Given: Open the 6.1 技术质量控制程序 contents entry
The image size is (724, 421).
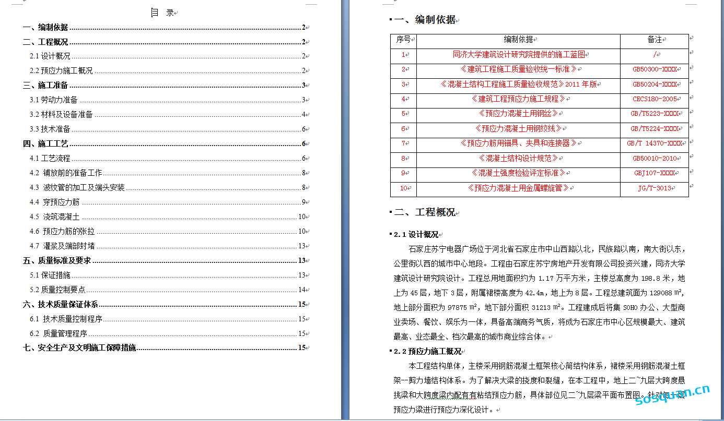Looking at the screenshot, I should tap(66, 319).
